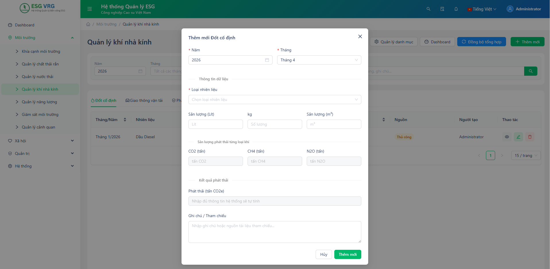Focus the Ghi chú / Tham chiếu textarea

coord(275,232)
